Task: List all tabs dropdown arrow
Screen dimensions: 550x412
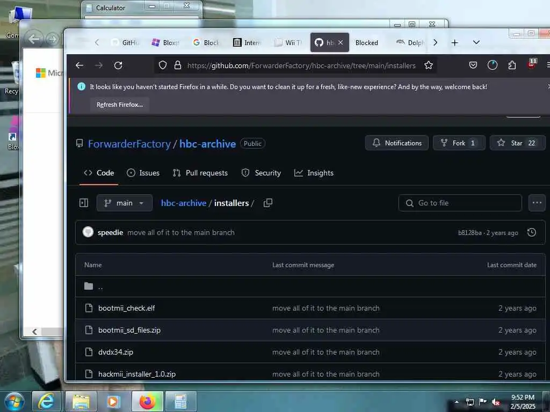Action: point(476,42)
